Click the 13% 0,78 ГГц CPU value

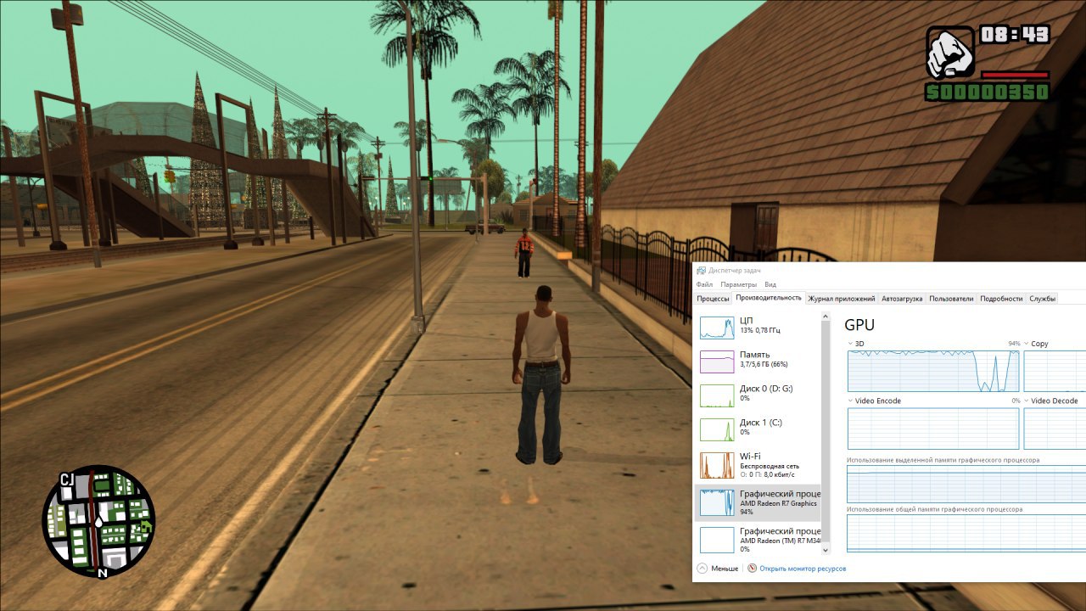(x=760, y=330)
